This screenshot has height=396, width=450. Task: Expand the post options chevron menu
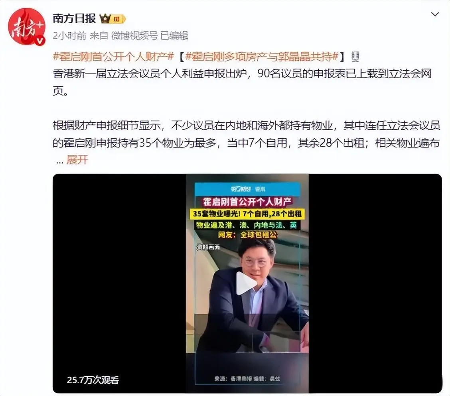coord(435,14)
